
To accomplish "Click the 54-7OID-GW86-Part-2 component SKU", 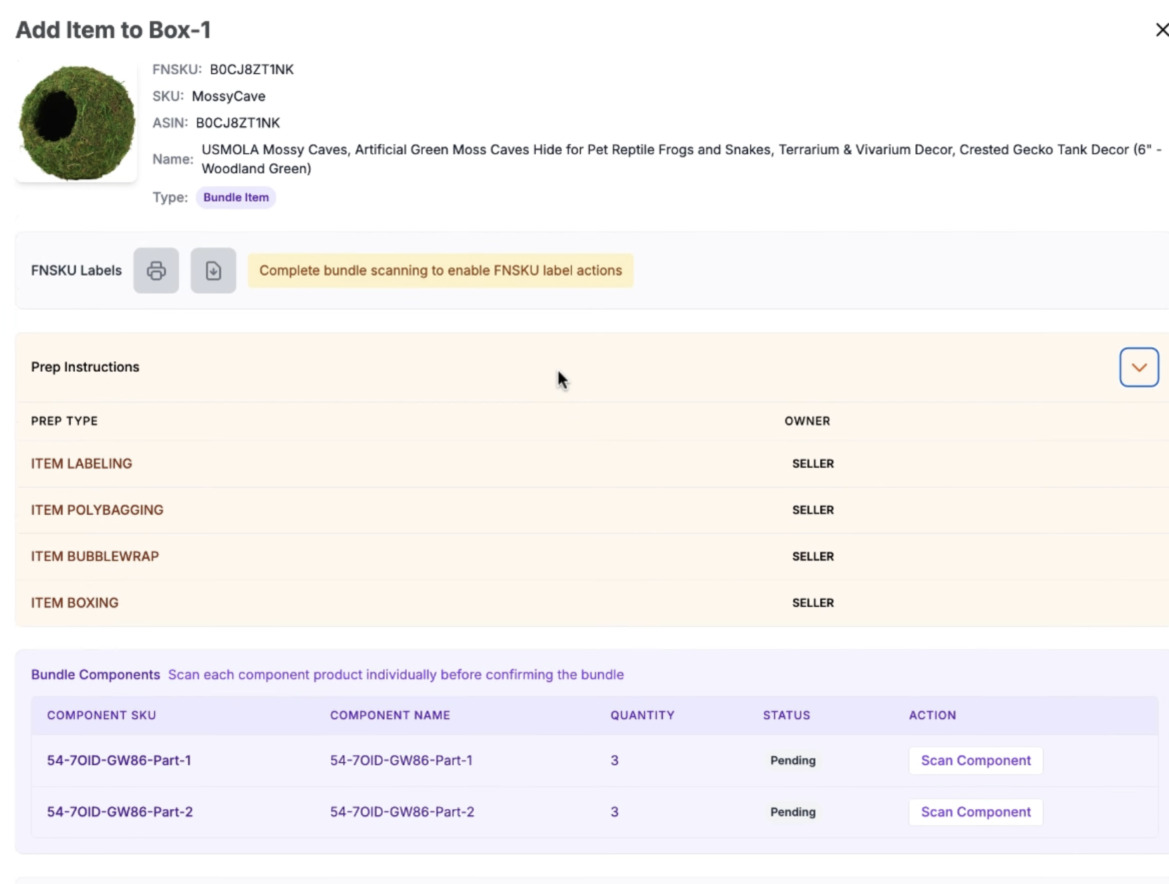I will click(120, 812).
